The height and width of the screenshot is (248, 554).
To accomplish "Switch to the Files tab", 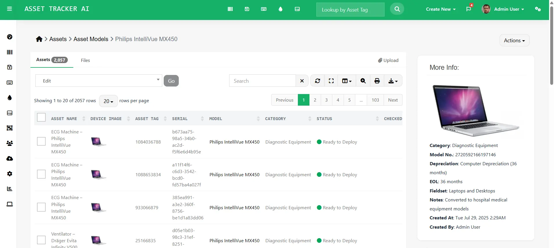I will [x=85, y=60].
